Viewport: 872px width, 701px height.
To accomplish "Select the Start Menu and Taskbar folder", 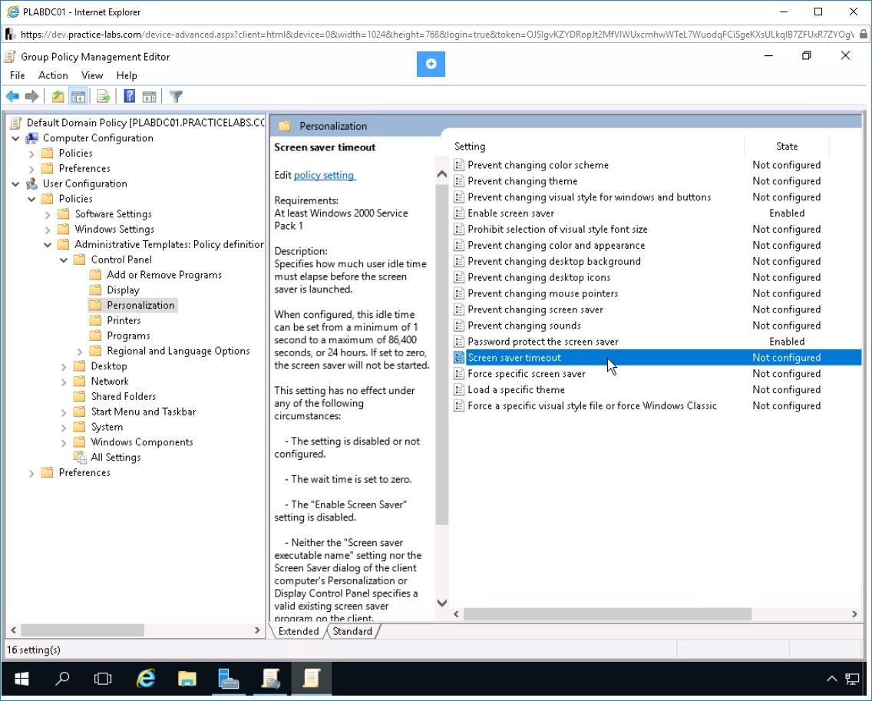I will pyautogui.click(x=144, y=412).
